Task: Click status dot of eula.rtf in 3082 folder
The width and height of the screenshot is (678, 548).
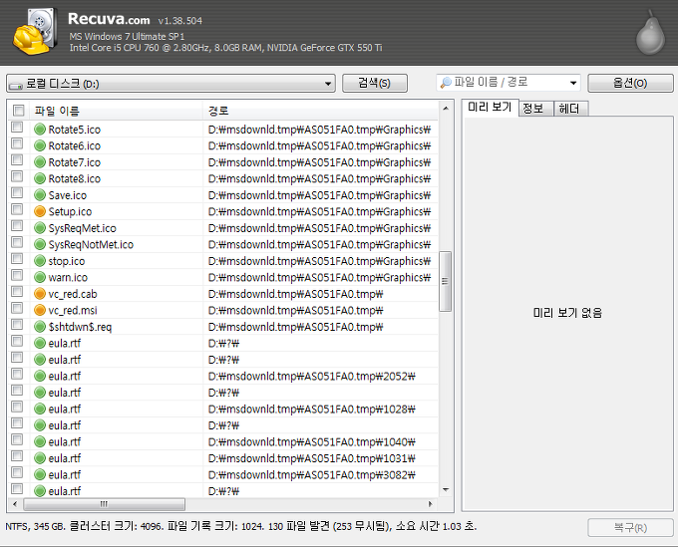Action: coord(40,474)
